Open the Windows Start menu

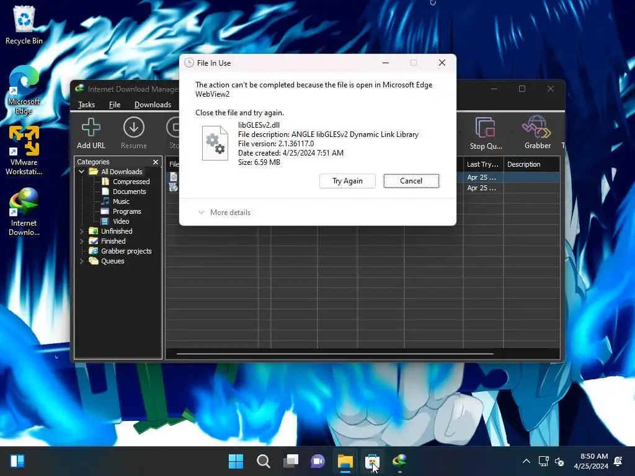[236, 461]
